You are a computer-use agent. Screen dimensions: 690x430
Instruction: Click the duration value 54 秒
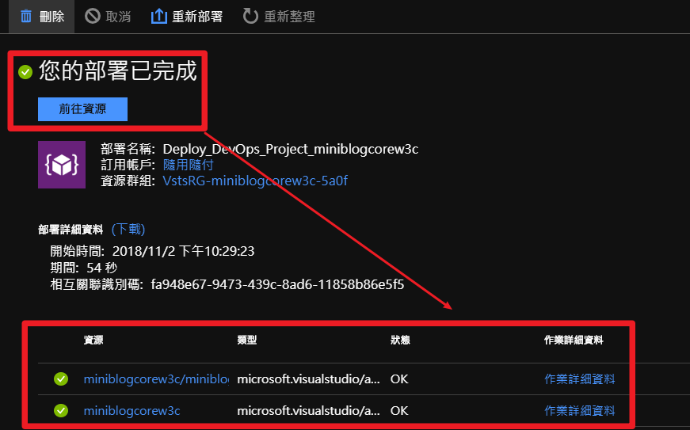[x=101, y=268]
